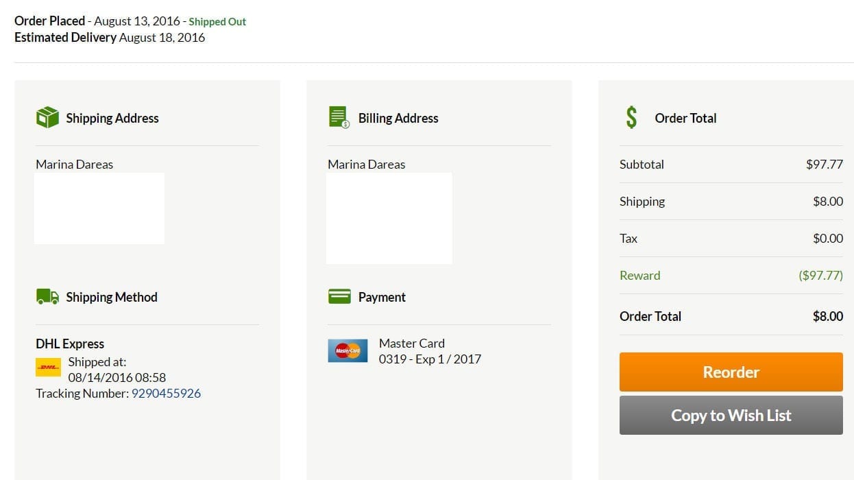Click the green Reward label
Viewport: 854px width, 480px height.
[639, 275]
